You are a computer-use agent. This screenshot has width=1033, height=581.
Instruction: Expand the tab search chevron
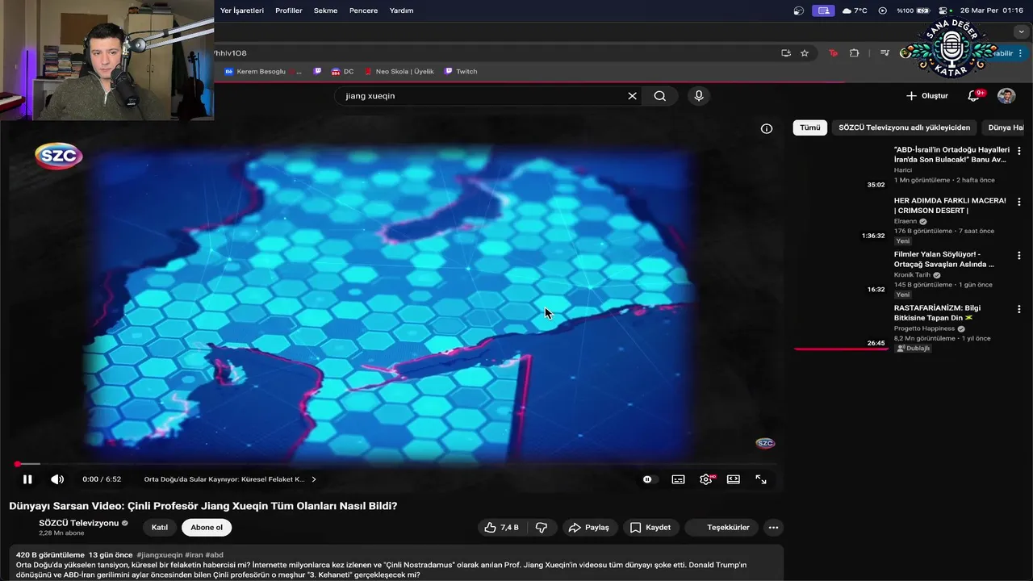pos(1021,31)
